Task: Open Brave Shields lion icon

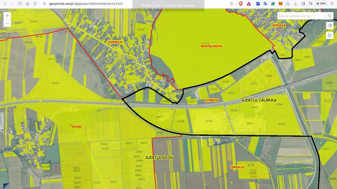Action: coord(241,4)
